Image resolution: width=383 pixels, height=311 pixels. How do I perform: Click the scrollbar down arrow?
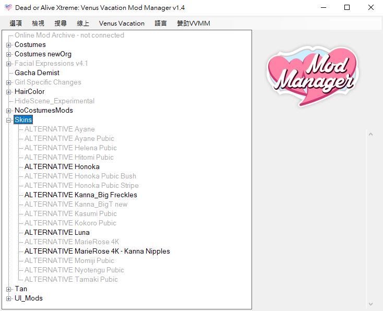[x=371, y=304]
